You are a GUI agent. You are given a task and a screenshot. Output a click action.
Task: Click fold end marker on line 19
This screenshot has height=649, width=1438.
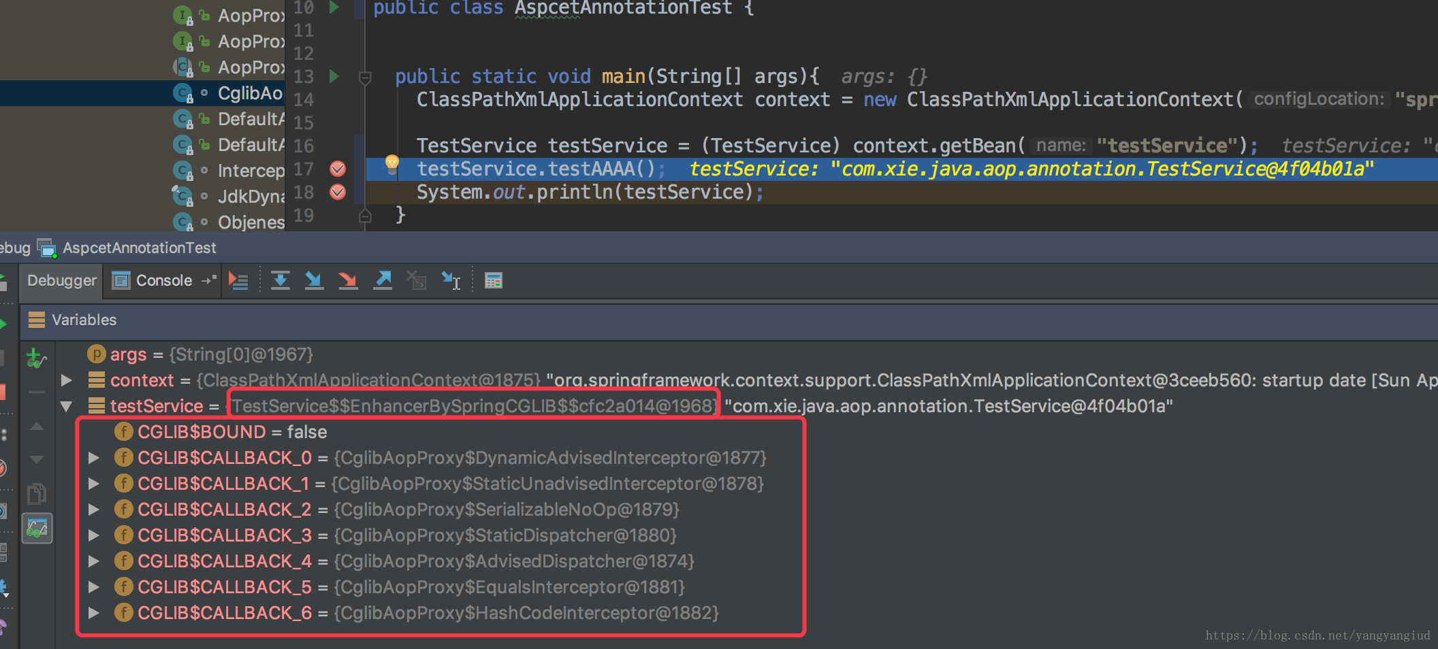click(x=365, y=216)
